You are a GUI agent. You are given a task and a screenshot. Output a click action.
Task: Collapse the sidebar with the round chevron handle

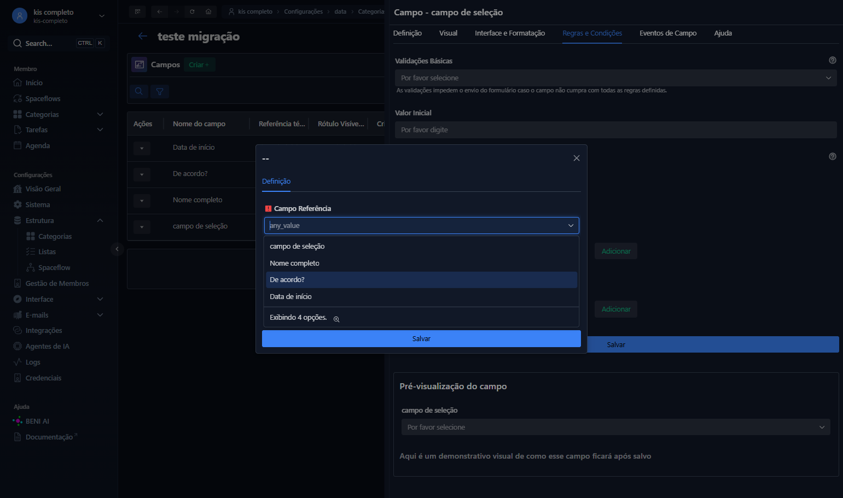(117, 249)
